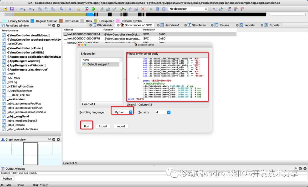
Task: Click the Open file toolbar icon
Action: click(5, 9)
